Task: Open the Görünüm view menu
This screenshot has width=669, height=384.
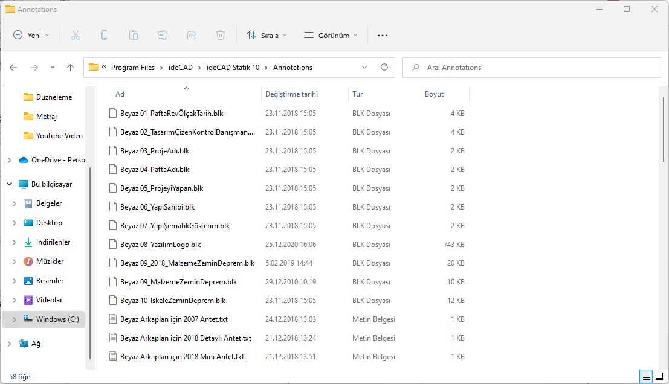Action: click(331, 36)
